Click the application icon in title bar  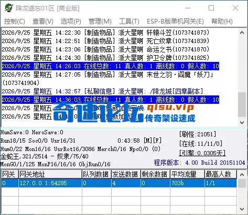9,8
